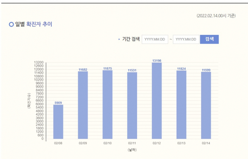Click the end date YYYY.MM.DD input field

[x=186, y=39]
